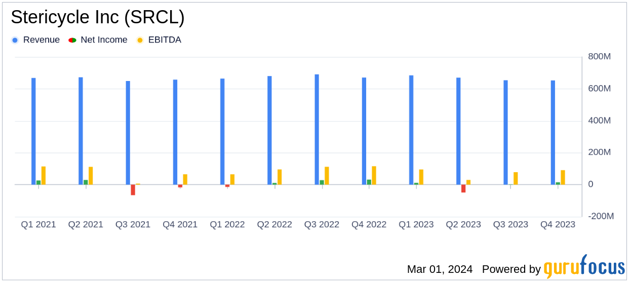Select the Q1 2021 blue Revenue bar
This screenshot has height=282, width=629.
[33, 131]
